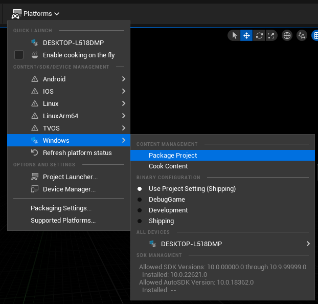Open Project Launcher...
Screen dimensions: 318x304
(x=69, y=177)
